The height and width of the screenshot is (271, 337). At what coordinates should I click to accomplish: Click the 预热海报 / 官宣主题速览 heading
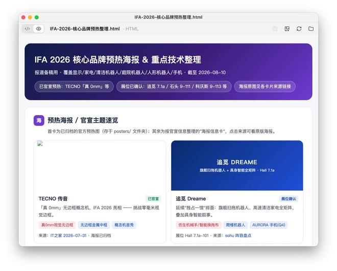(83, 120)
